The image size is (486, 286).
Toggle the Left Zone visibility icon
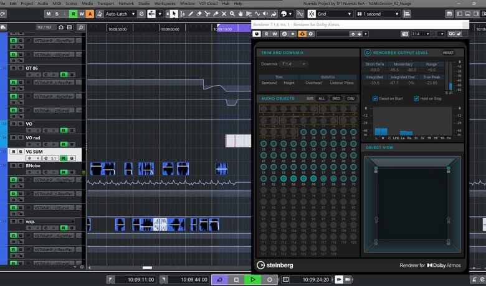pos(459,14)
